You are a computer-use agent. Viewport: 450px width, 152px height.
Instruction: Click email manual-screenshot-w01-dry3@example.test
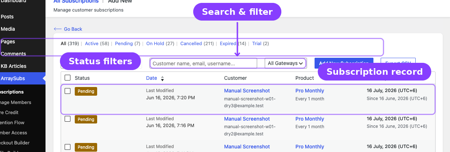click(250, 102)
